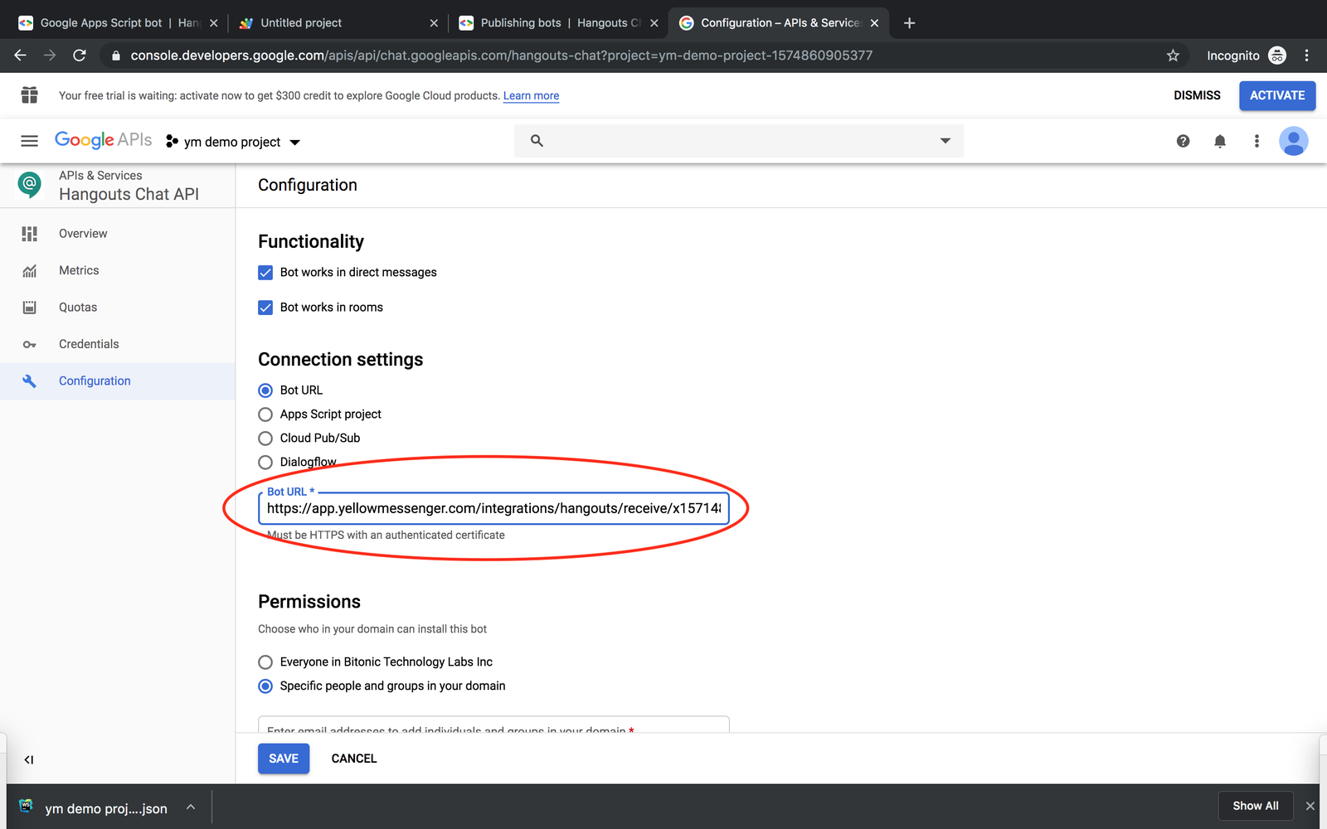
Task: Uncheck Bot works in rooms
Action: pos(265,308)
